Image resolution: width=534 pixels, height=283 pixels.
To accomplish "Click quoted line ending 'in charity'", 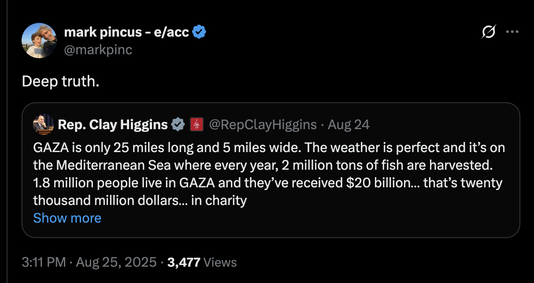I will click(x=140, y=200).
